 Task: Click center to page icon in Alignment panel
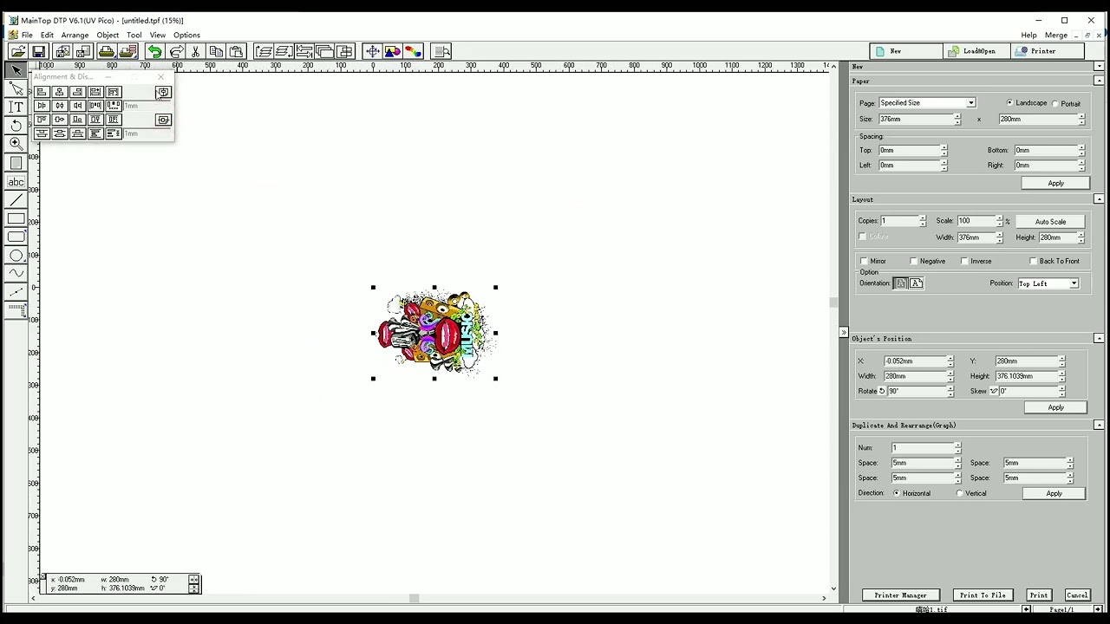coord(163,93)
